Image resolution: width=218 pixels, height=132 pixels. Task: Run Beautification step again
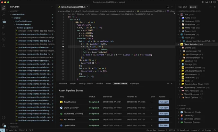pos(164,102)
